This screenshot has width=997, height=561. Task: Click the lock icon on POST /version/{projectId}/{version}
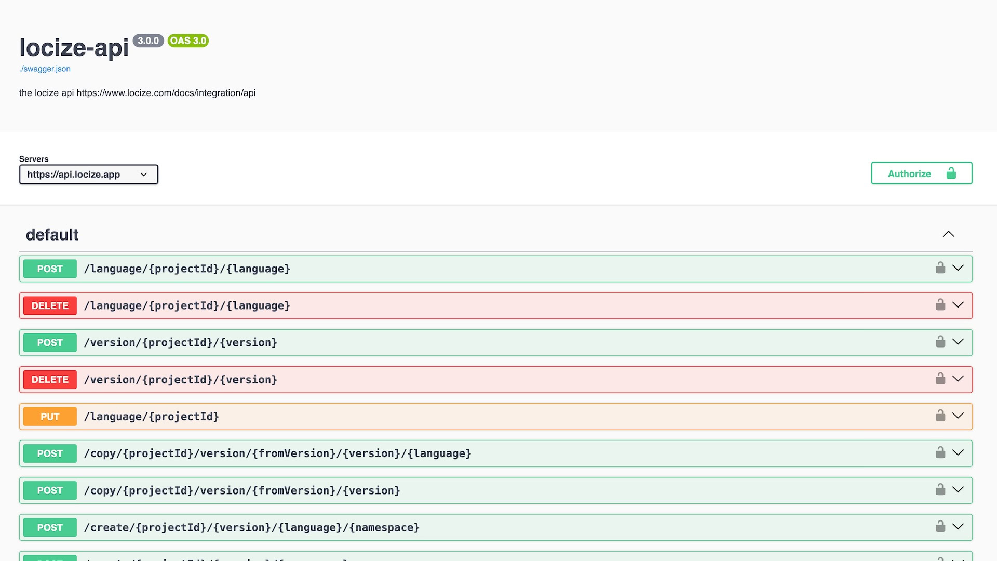coord(940,342)
